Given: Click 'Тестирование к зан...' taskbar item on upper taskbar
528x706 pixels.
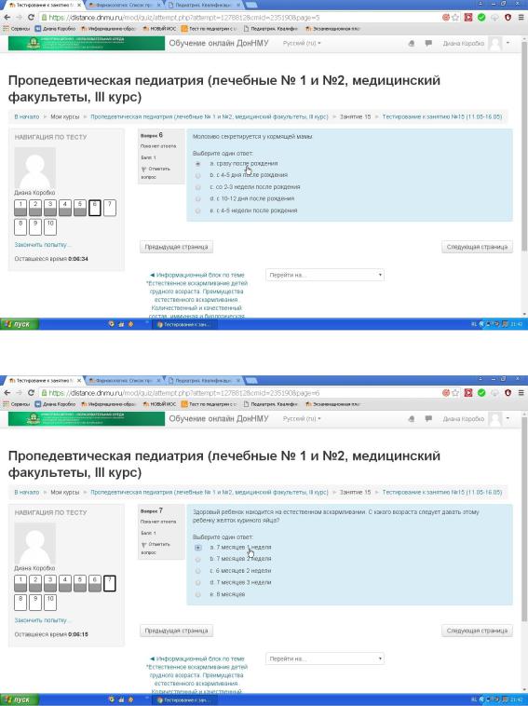Looking at the screenshot, I should pyautogui.click(x=184, y=324).
